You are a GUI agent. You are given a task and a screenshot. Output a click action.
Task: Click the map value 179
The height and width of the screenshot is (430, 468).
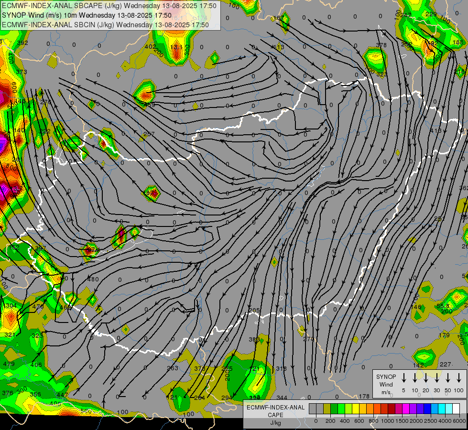tap(444, 335)
